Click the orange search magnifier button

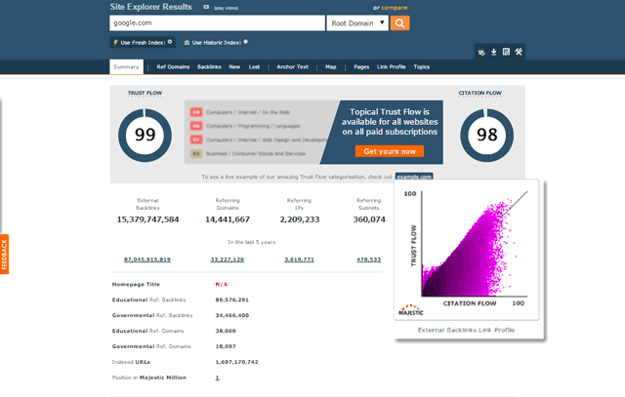[x=400, y=22]
